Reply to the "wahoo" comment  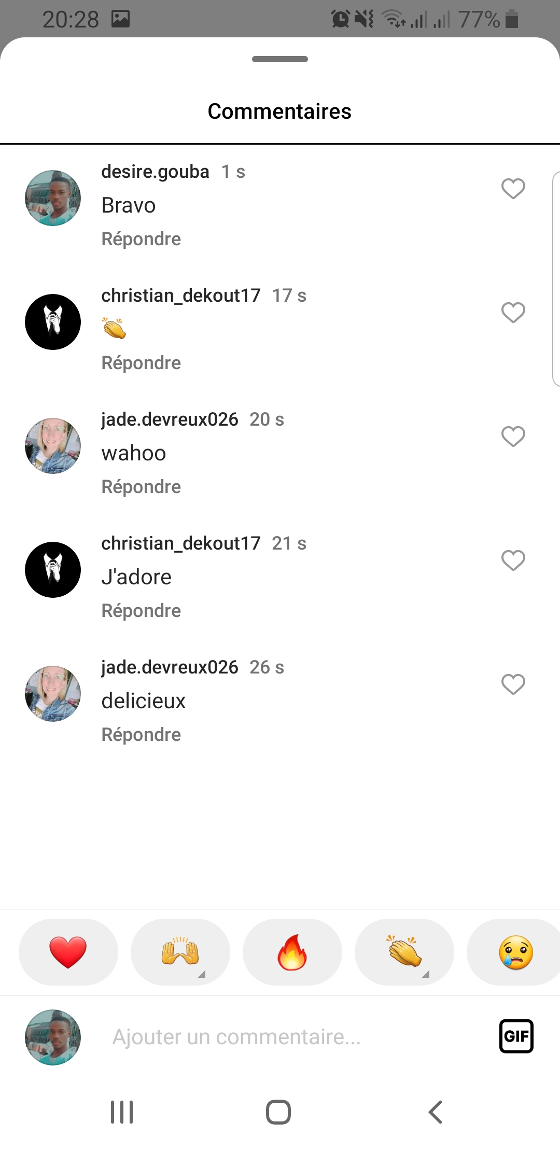click(x=141, y=487)
